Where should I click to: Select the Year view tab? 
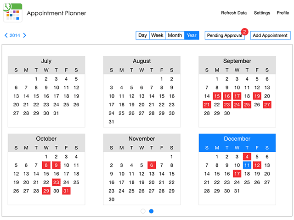click(192, 35)
